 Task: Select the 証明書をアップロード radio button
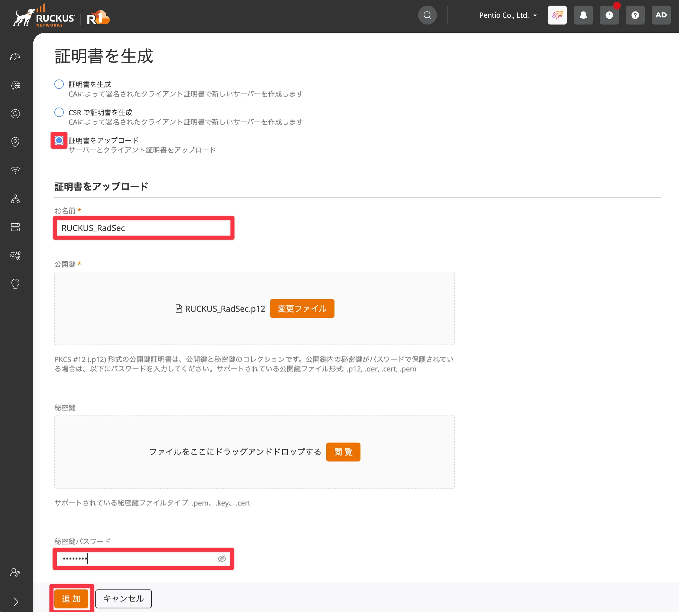pyautogui.click(x=59, y=140)
